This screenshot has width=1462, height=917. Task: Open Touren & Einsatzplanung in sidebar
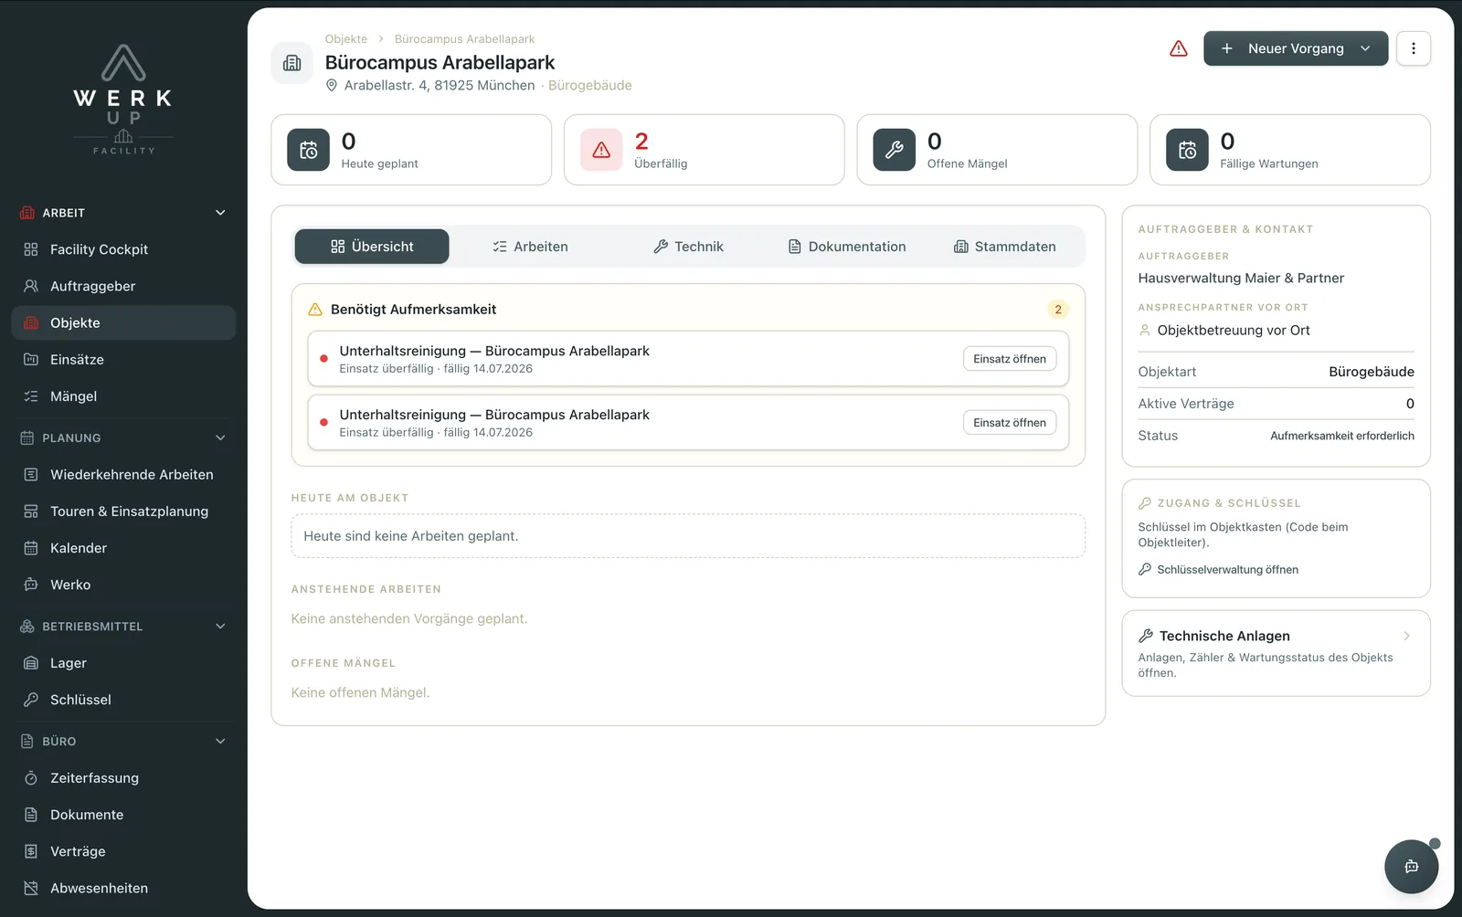[x=123, y=511]
